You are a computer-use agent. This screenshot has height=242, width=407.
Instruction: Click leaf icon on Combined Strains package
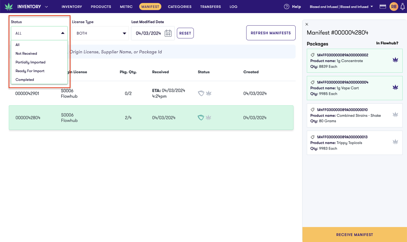(395, 115)
